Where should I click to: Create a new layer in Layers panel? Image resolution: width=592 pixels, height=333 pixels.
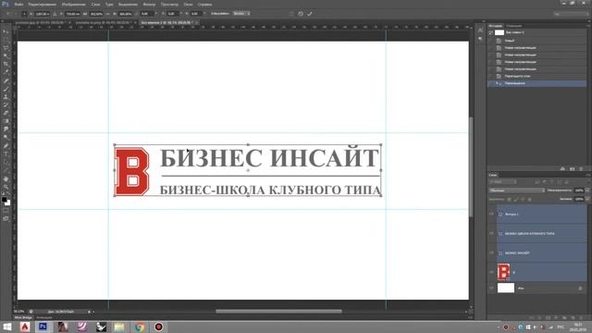pyautogui.click(x=573, y=318)
